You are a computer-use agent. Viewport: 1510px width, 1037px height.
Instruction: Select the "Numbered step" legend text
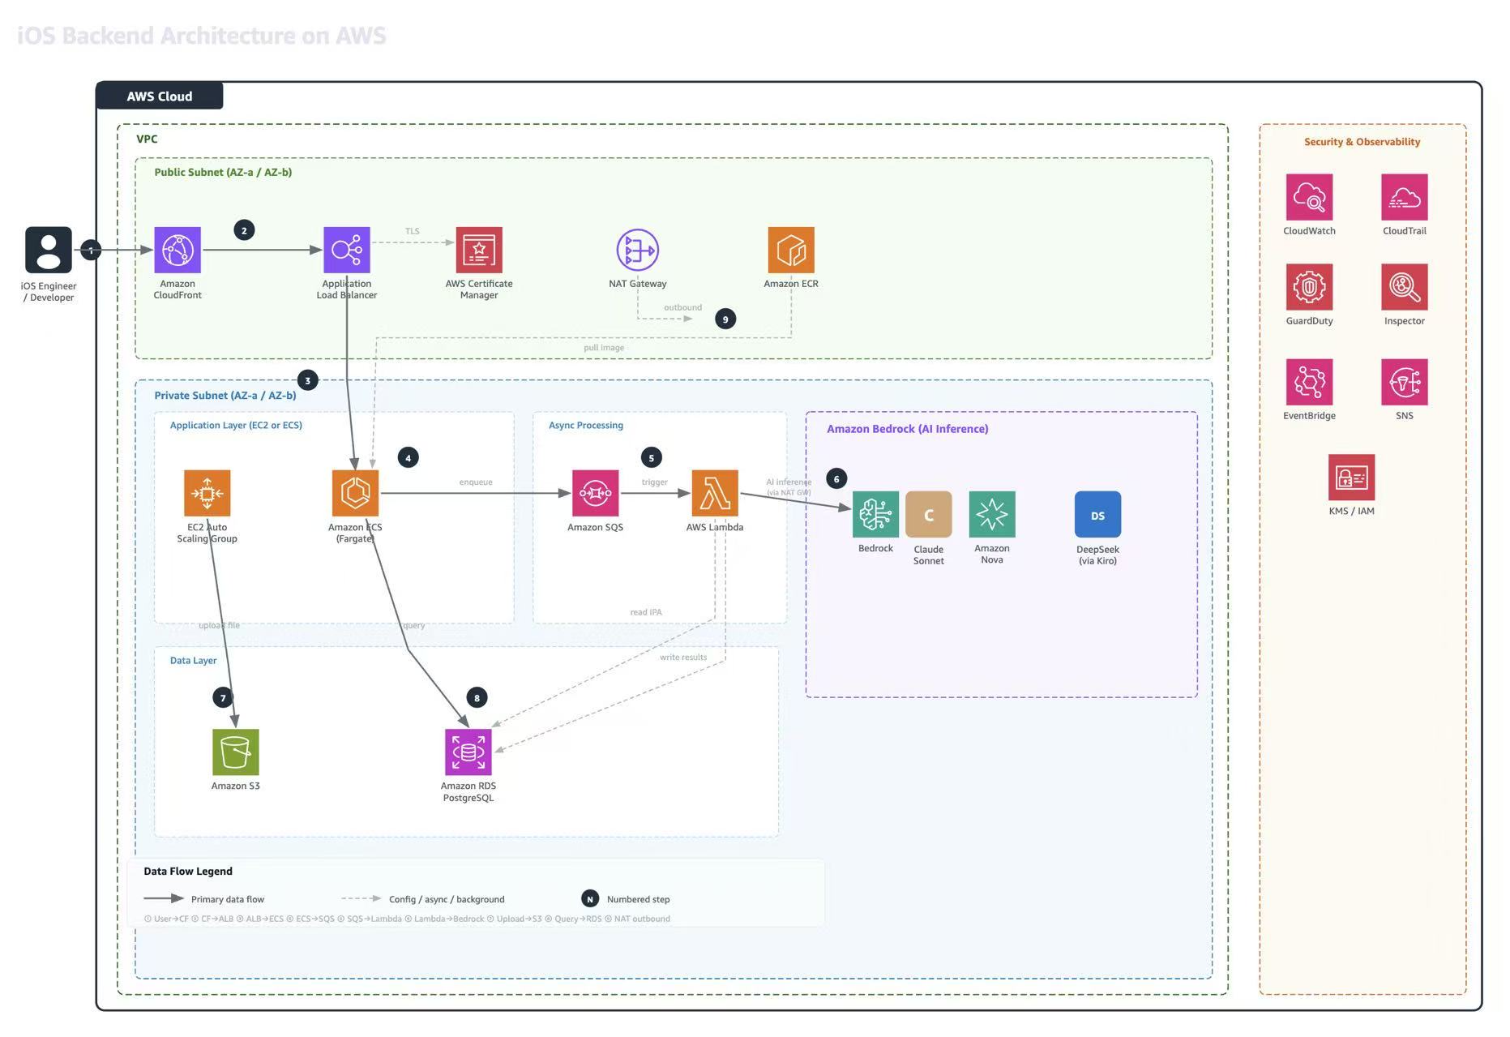pos(639,899)
